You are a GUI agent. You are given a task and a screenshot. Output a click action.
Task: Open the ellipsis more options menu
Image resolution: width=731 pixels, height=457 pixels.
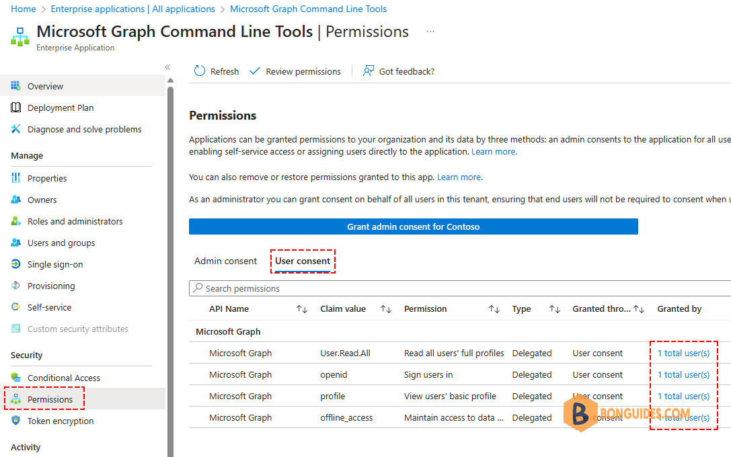point(430,32)
